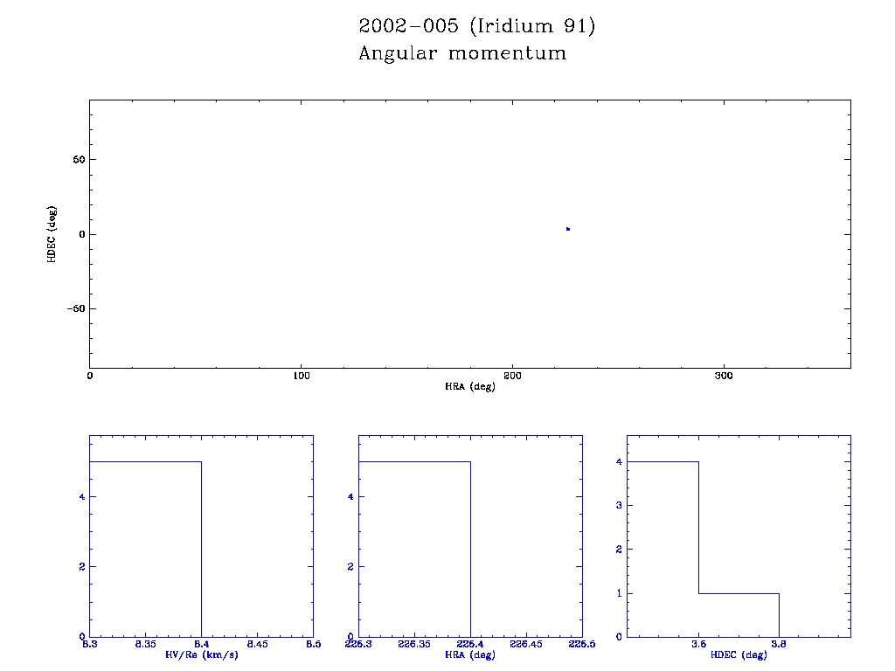Click the blue data point in the scatter plot
Image resolution: width=895 pixels, height=671 pixels.
[568, 229]
